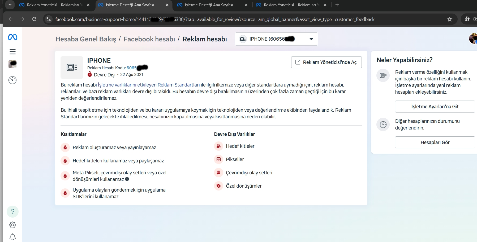Viewport: 477px width, 242px height.
Task: Click the IPHONE ad account card icon
Action: 72,67
